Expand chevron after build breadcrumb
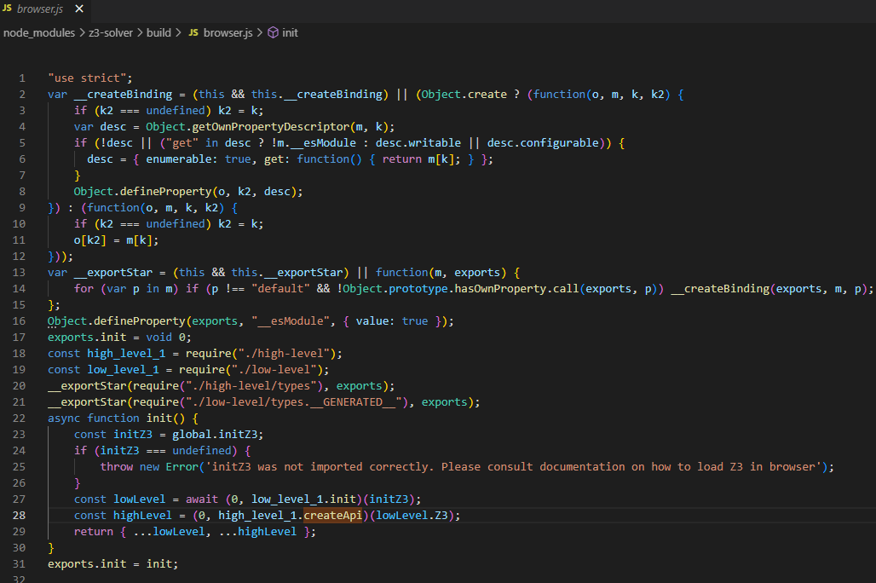 pos(178,33)
